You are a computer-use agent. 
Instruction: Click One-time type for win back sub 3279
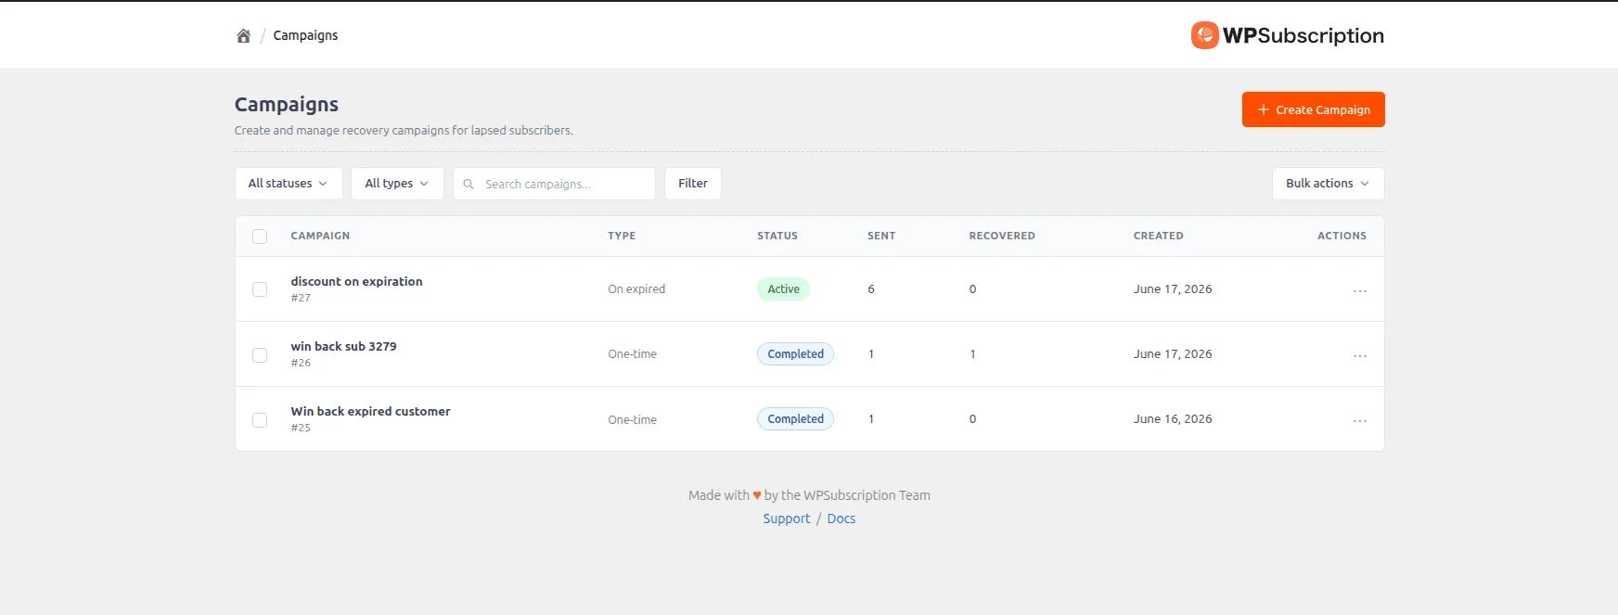pyautogui.click(x=632, y=354)
